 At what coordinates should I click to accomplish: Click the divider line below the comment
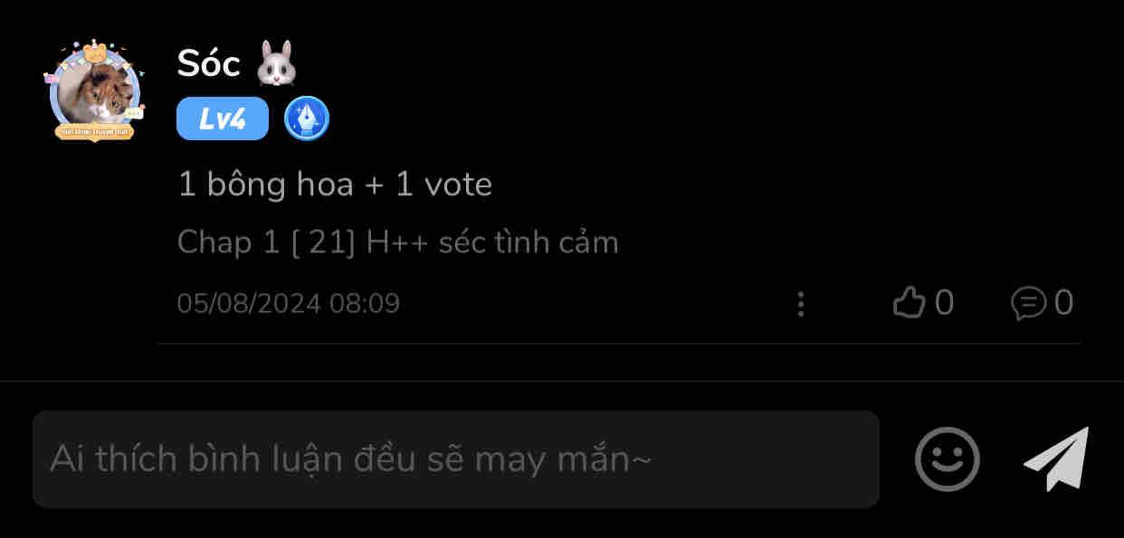618,344
